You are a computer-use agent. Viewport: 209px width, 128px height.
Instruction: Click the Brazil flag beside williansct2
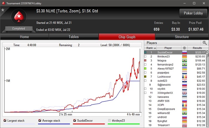tap(185, 113)
